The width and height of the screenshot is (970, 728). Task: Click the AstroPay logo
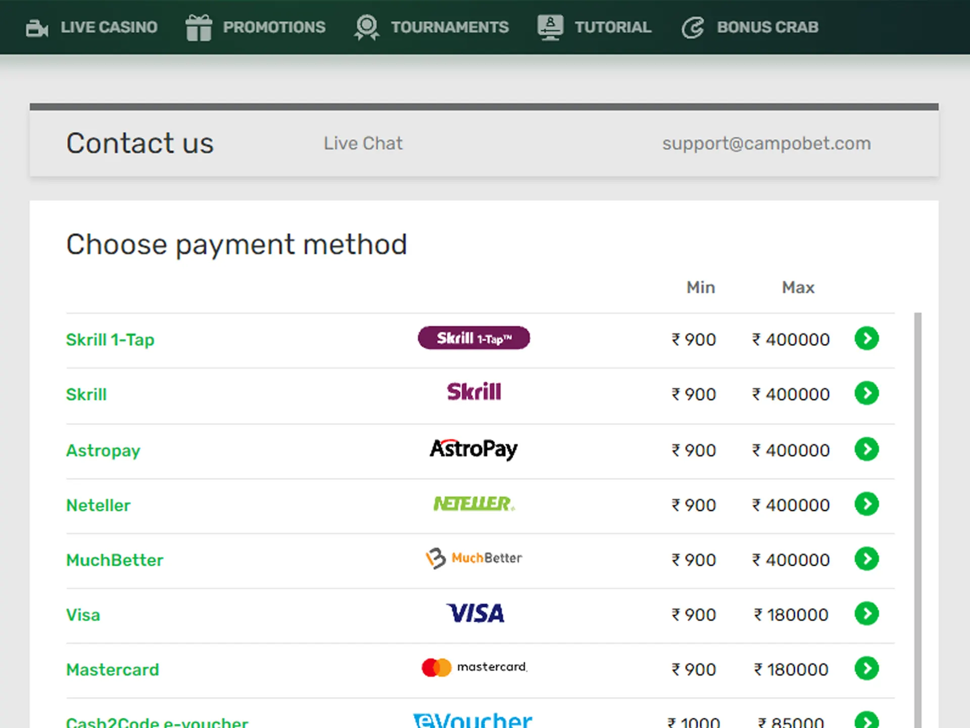point(474,449)
